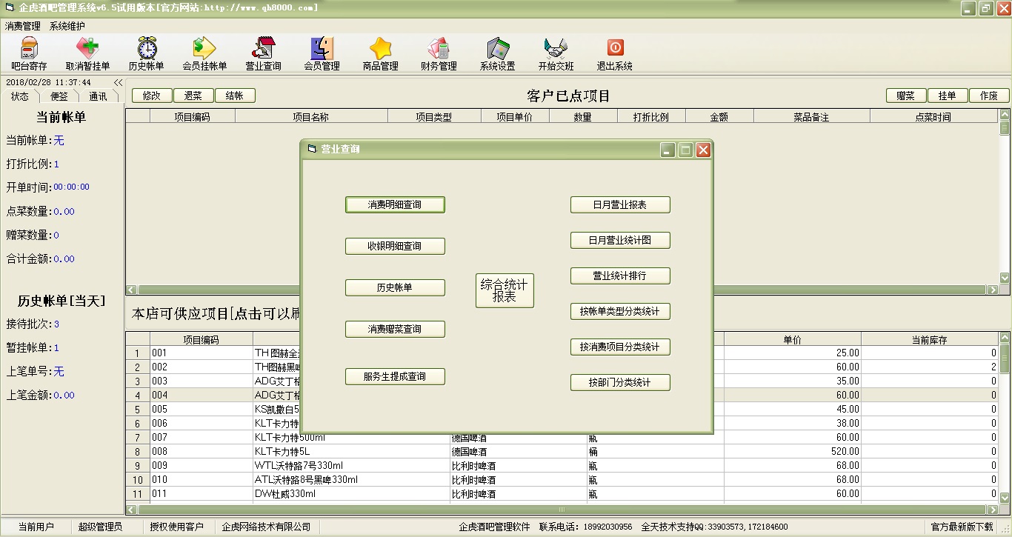Open 收银明细查询 in the dialog
The height and width of the screenshot is (537, 1012).
(395, 246)
